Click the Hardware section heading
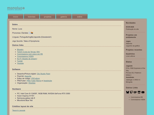This screenshot has height=115, width=154. [17, 89]
